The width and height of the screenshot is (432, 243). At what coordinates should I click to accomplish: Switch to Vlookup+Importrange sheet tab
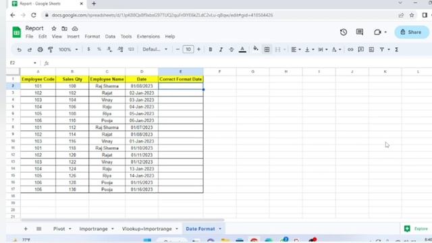(147, 229)
